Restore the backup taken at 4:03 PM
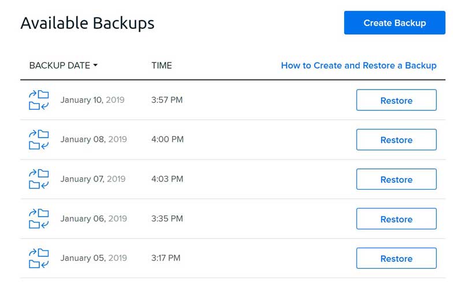This screenshot has height=289, width=462. pyautogui.click(x=396, y=179)
